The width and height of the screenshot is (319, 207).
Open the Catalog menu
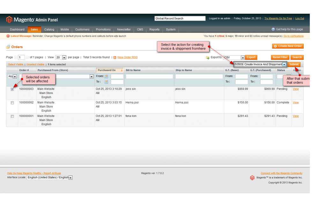click(49, 29)
